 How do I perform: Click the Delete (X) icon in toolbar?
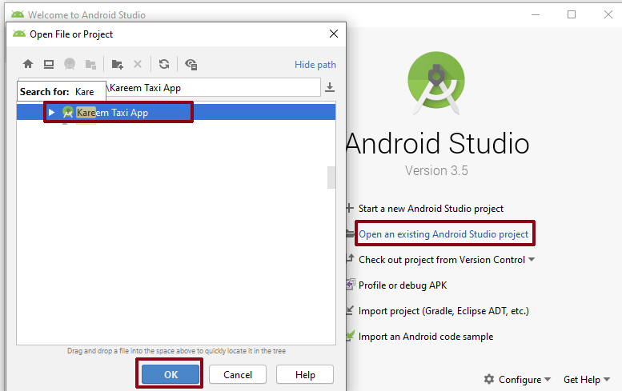click(138, 65)
